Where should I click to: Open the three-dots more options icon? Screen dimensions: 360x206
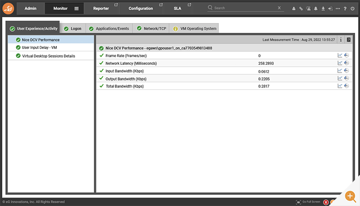338,9
